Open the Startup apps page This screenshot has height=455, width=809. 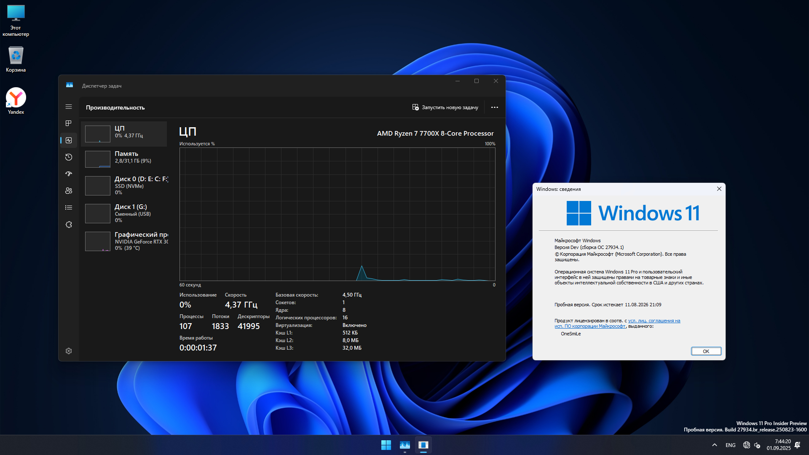(69, 174)
